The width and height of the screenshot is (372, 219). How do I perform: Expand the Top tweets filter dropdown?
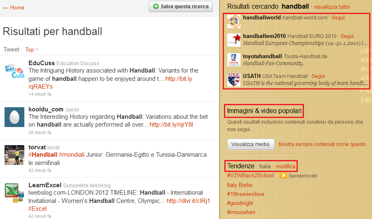[32, 49]
